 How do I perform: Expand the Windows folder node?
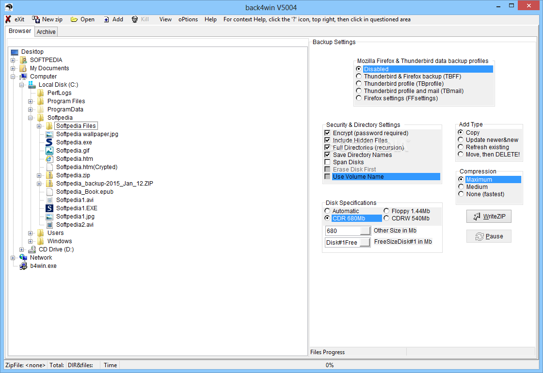[31, 242]
